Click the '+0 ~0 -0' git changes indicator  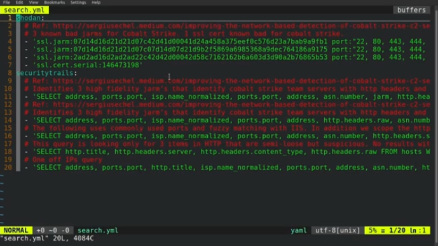point(53,230)
